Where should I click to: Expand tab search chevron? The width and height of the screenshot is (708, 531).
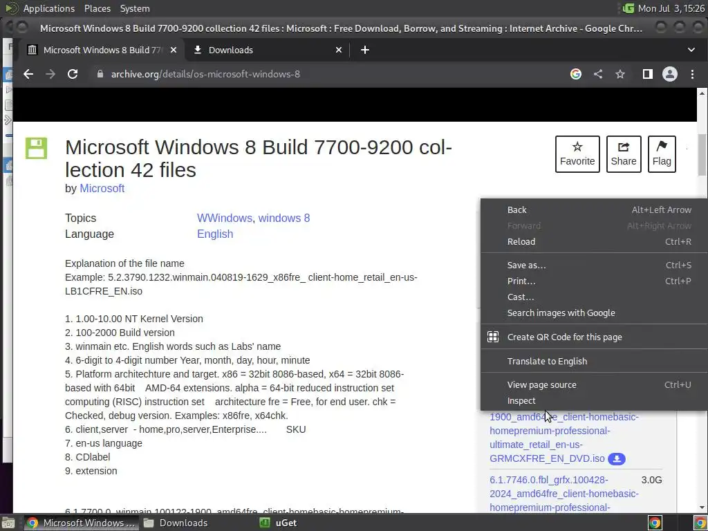coord(691,50)
